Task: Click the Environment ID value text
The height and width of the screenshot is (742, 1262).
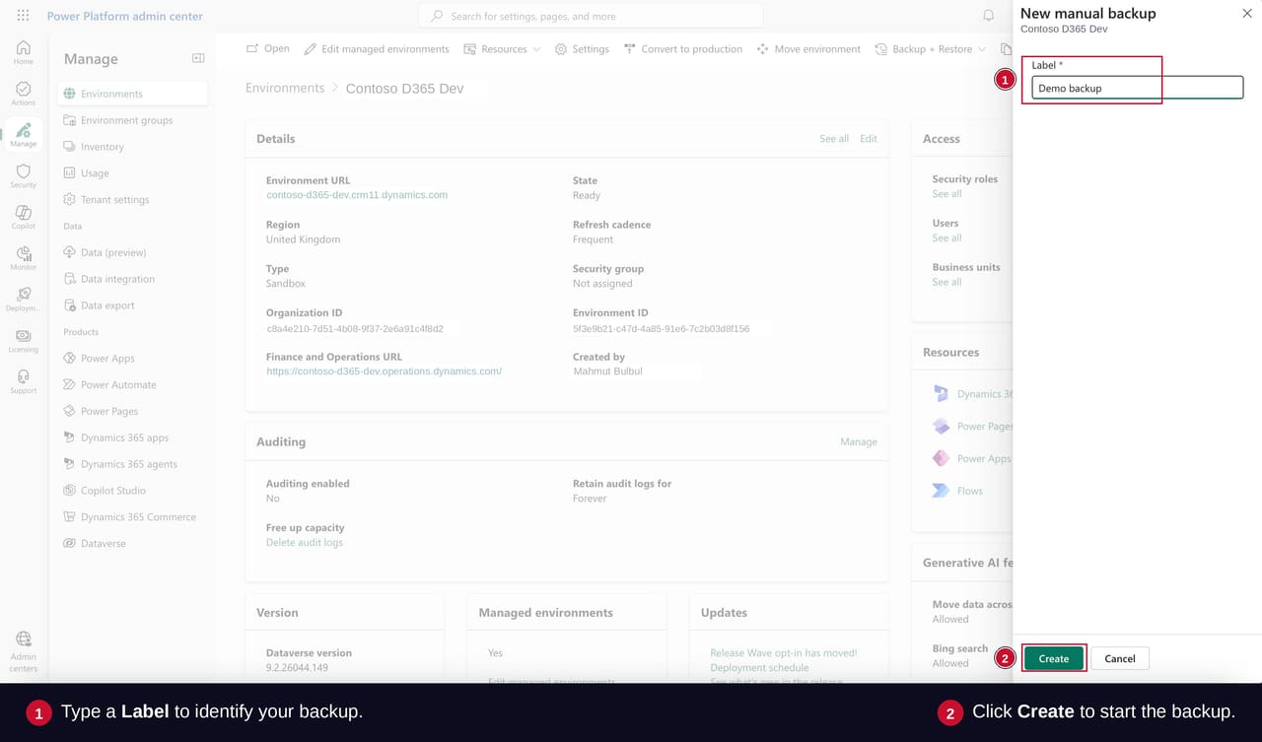Action: tap(661, 328)
